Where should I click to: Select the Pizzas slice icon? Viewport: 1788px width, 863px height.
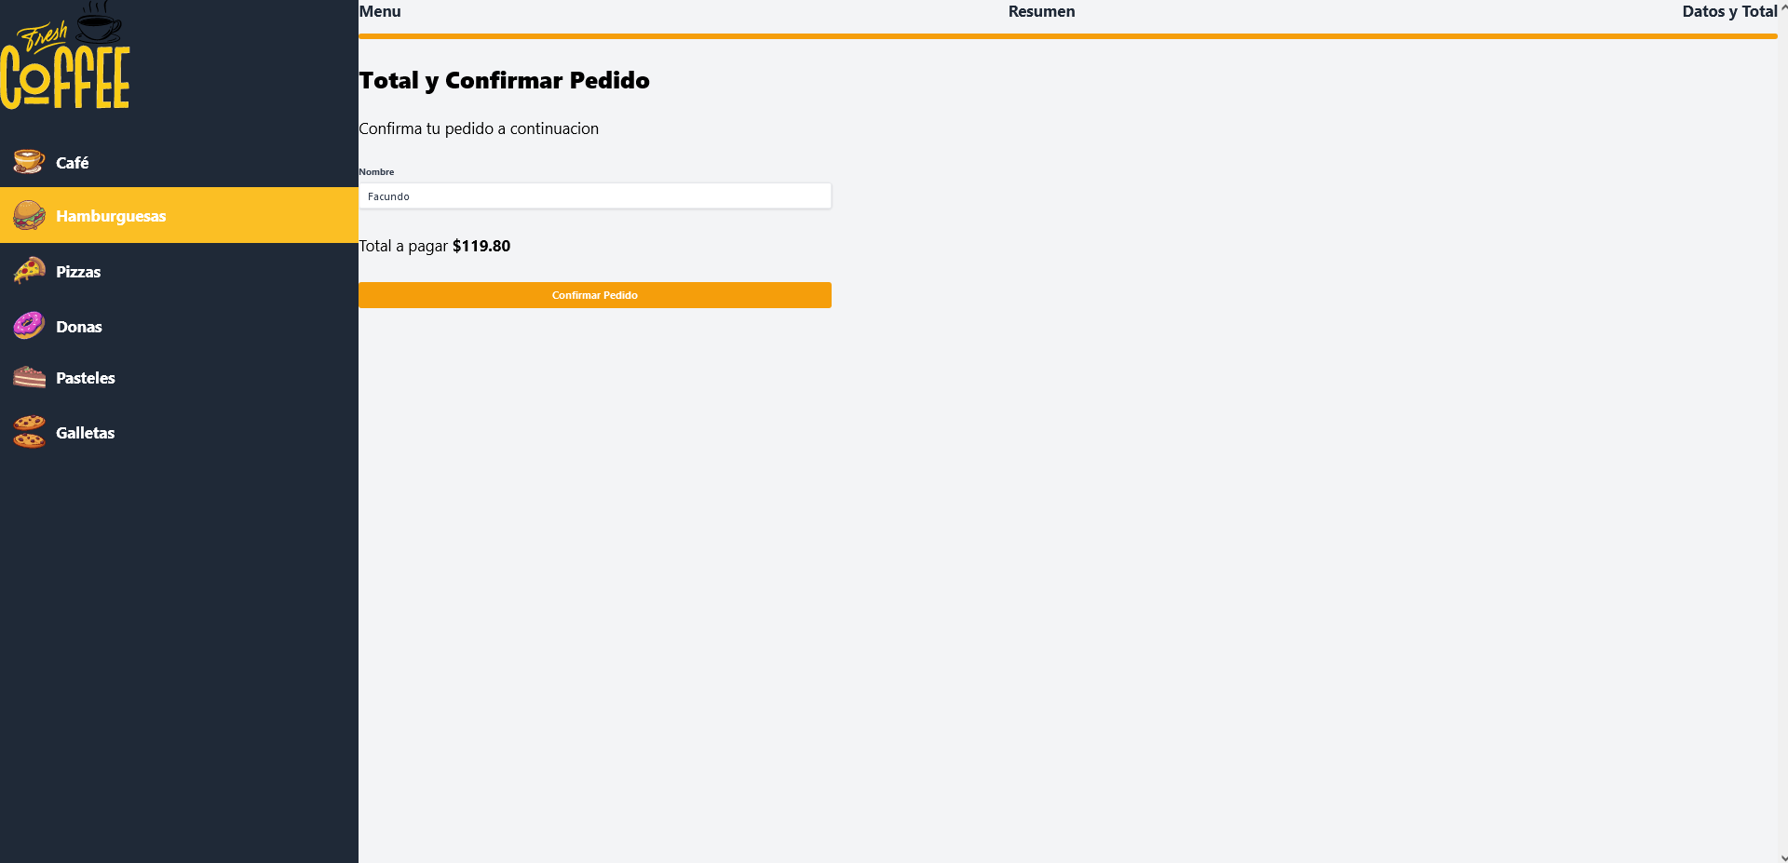[x=29, y=270]
